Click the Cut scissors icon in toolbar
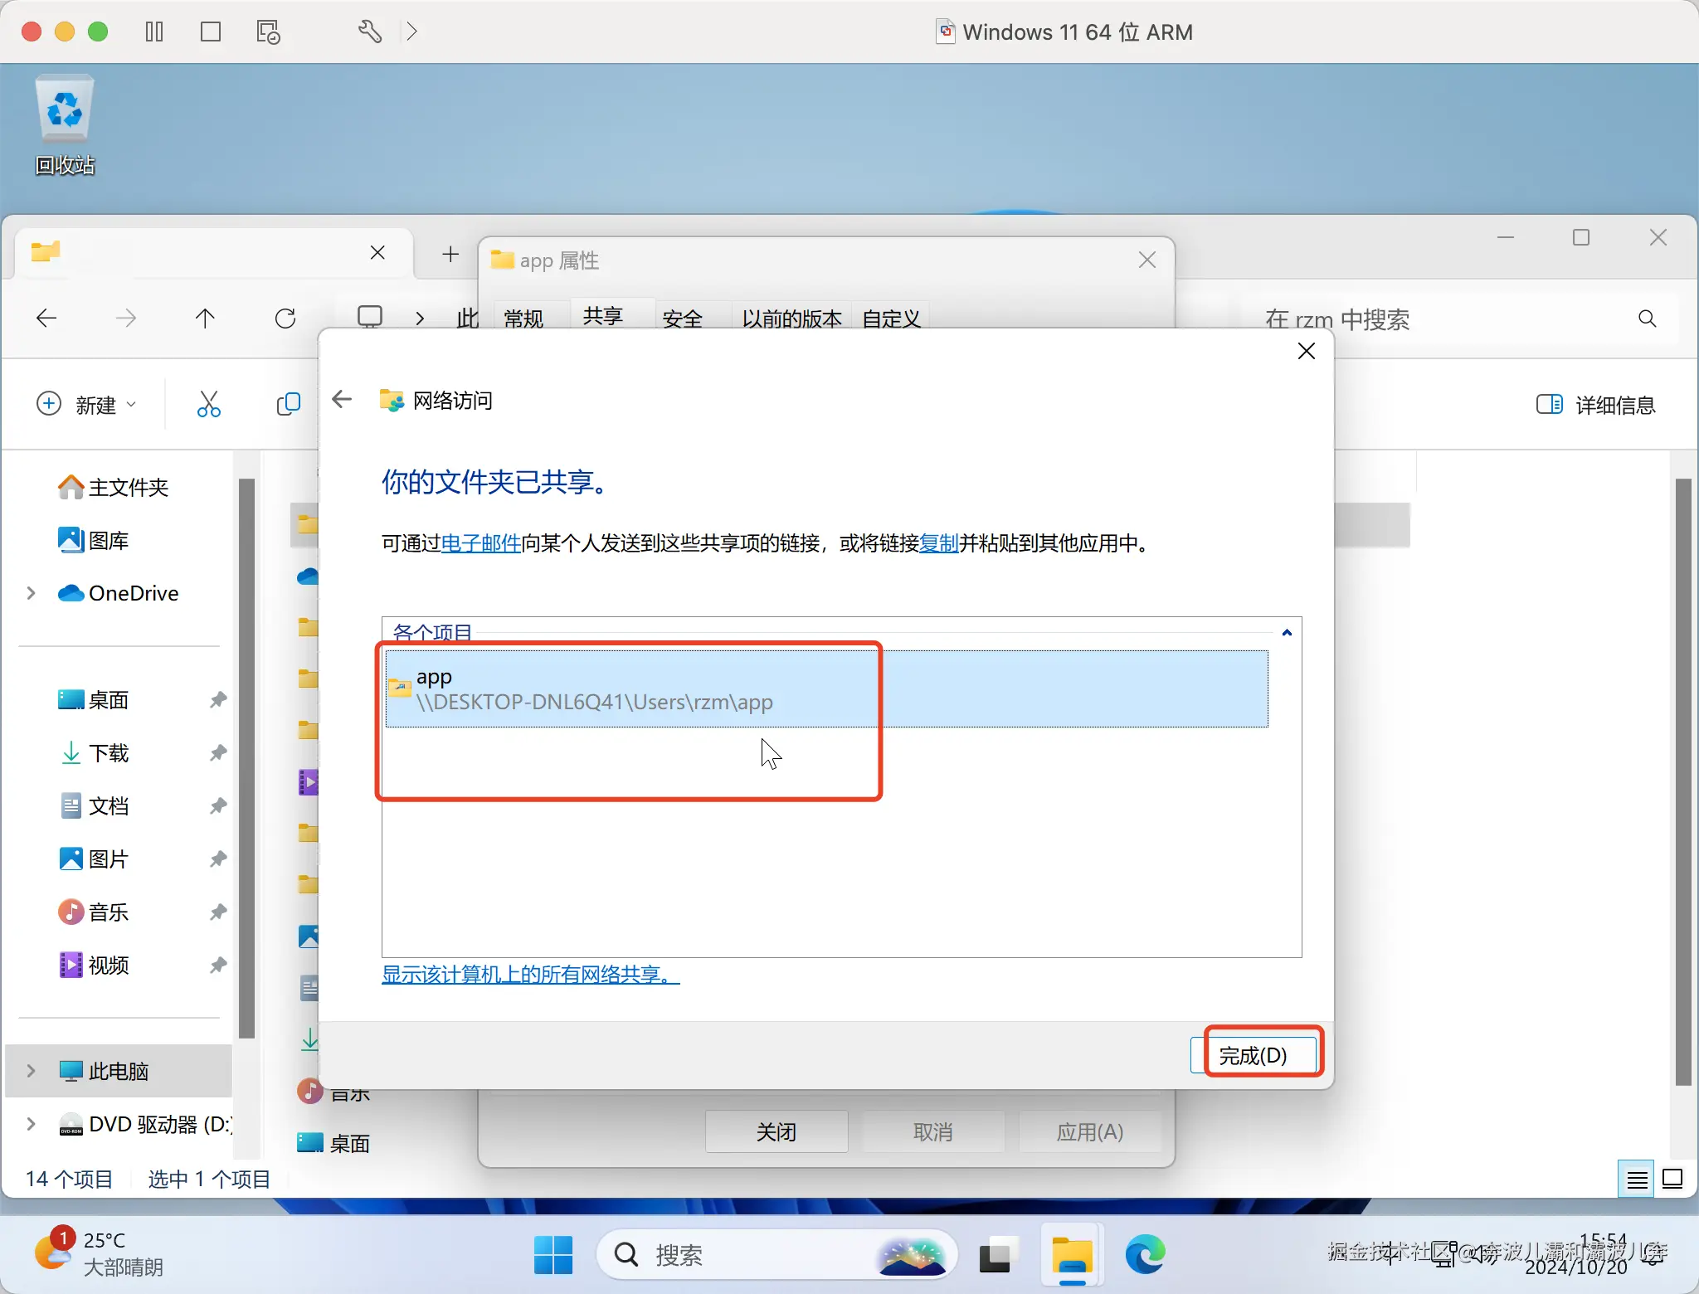 coord(208,404)
